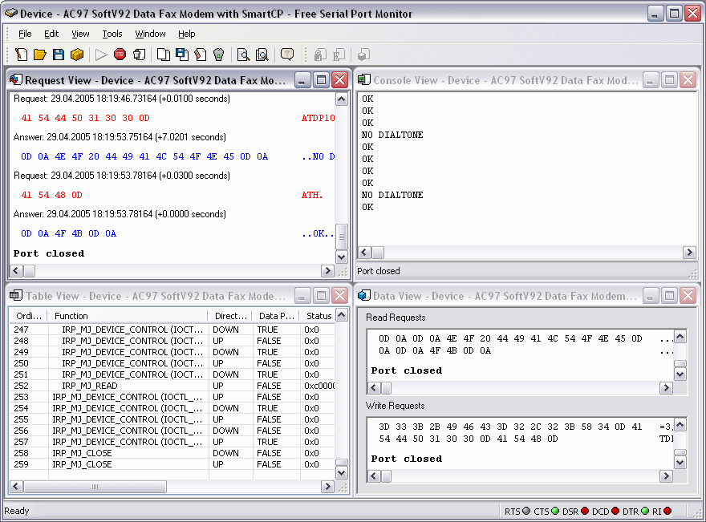Sort table by Data Present column header

click(x=277, y=316)
